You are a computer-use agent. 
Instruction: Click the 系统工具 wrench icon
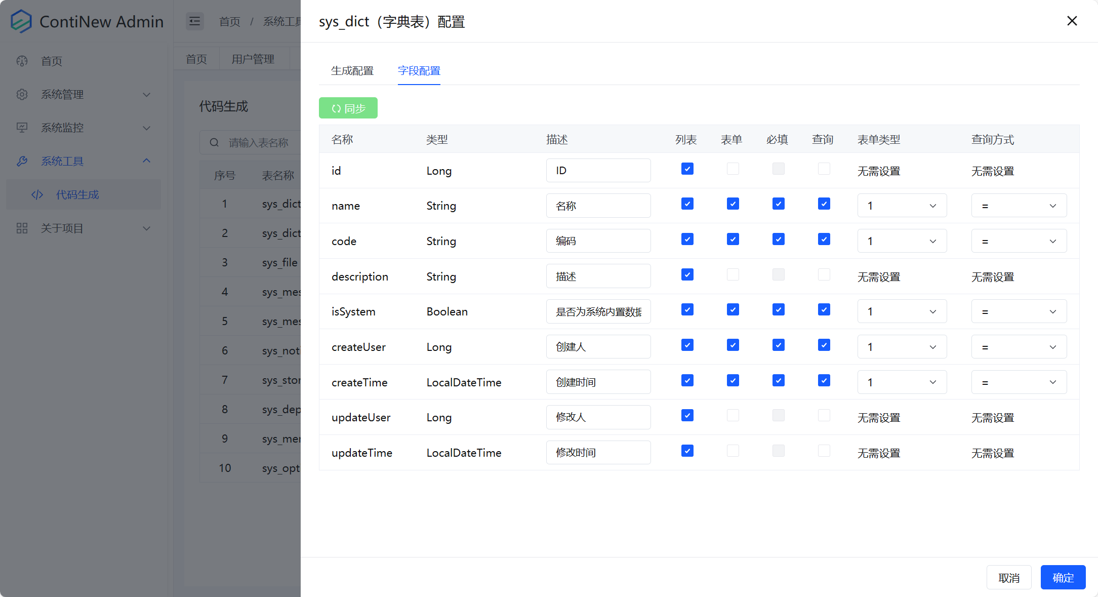tap(22, 161)
